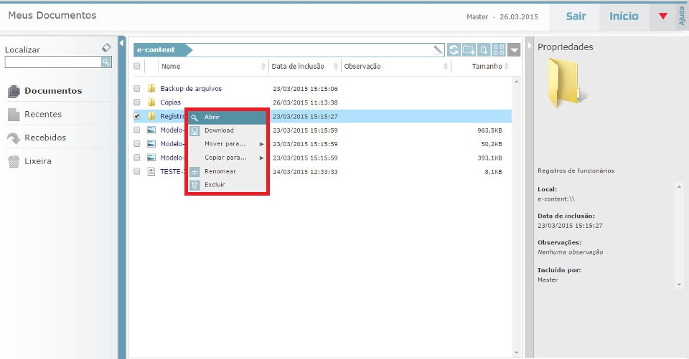689x359 pixels.
Task: Check the 393,1KB Modelo file checkbox
Action: (x=136, y=158)
